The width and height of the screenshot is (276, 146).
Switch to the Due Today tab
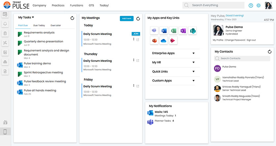click(x=39, y=25)
